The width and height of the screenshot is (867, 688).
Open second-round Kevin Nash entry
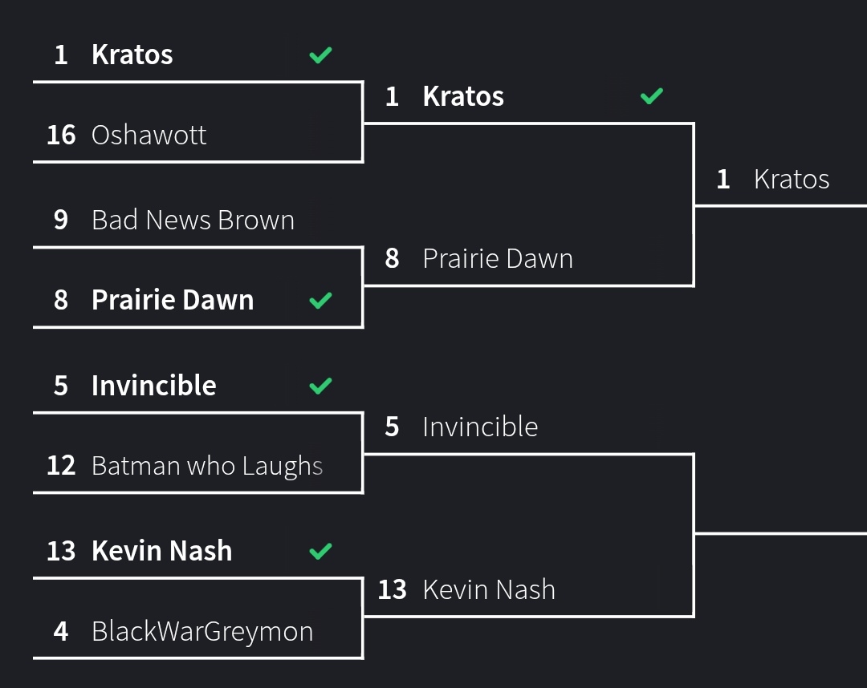pyautogui.click(x=489, y=590)
